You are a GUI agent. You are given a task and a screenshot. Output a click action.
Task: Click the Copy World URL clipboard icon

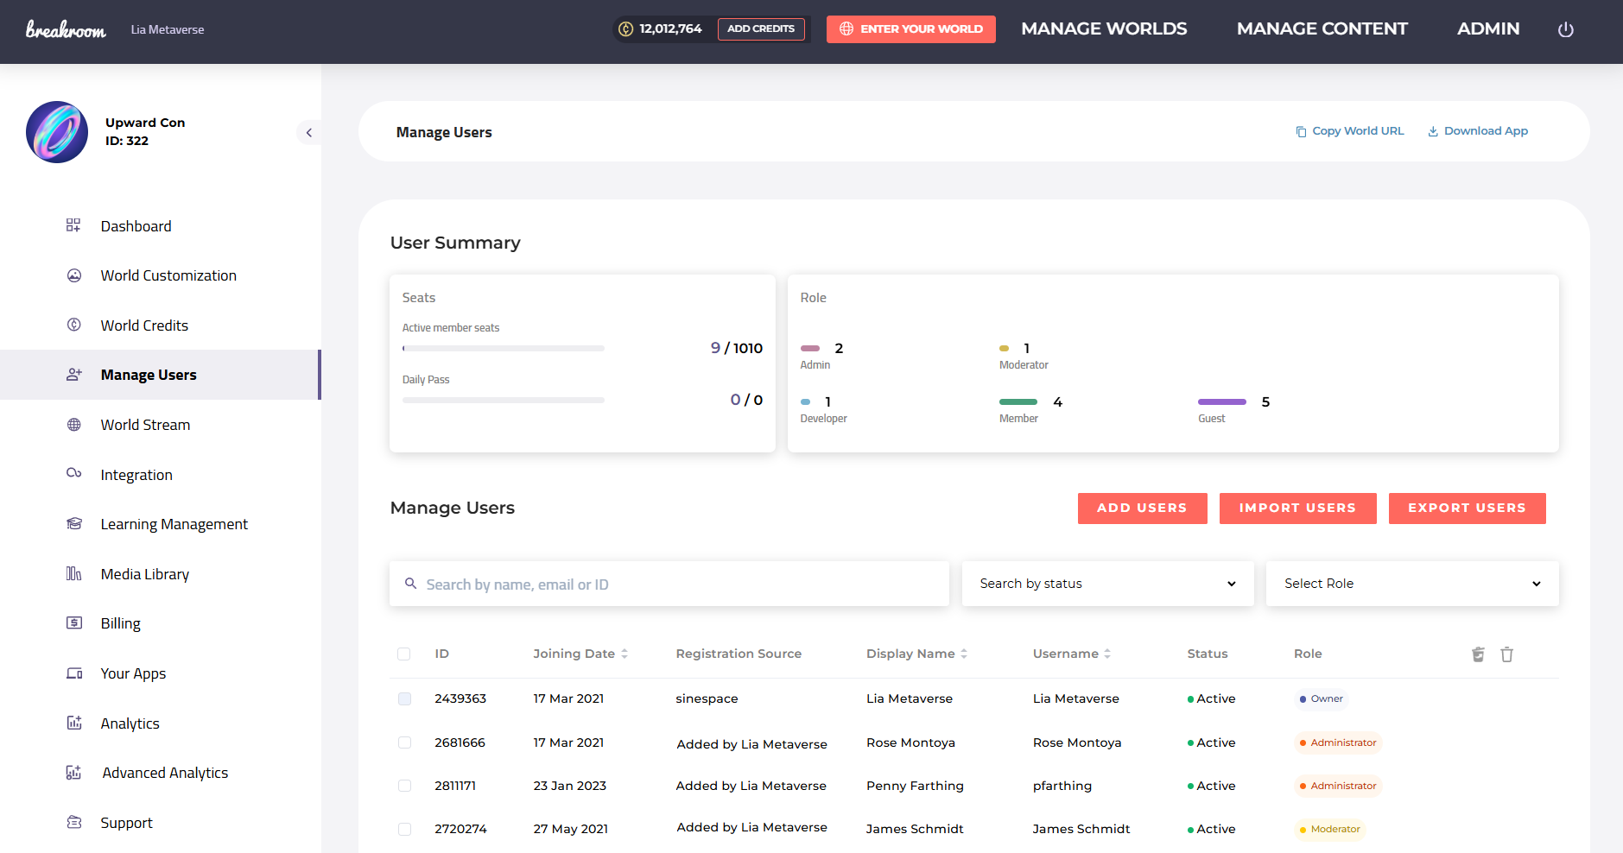[x=1301, y=132]
